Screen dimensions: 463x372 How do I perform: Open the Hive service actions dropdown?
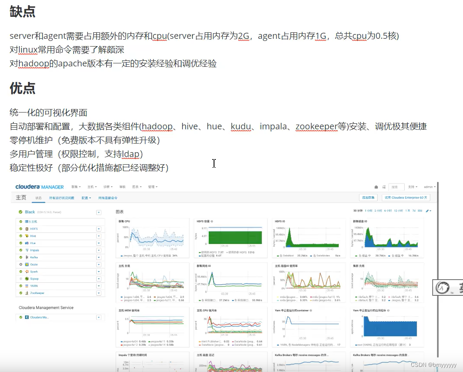99,236
